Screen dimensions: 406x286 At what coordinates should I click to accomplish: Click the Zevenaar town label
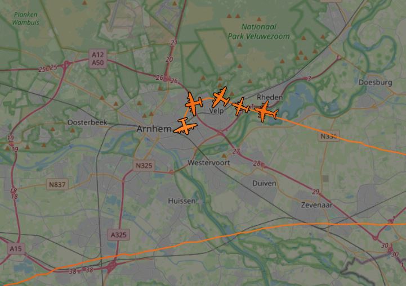tap(316, 205)
